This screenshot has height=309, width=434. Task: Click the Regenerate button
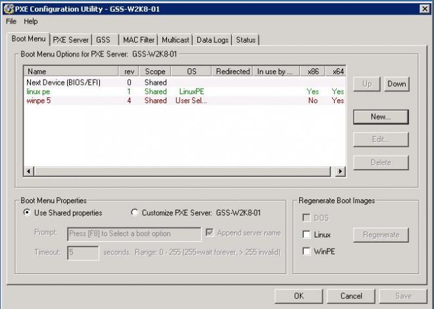pos(381,235)
